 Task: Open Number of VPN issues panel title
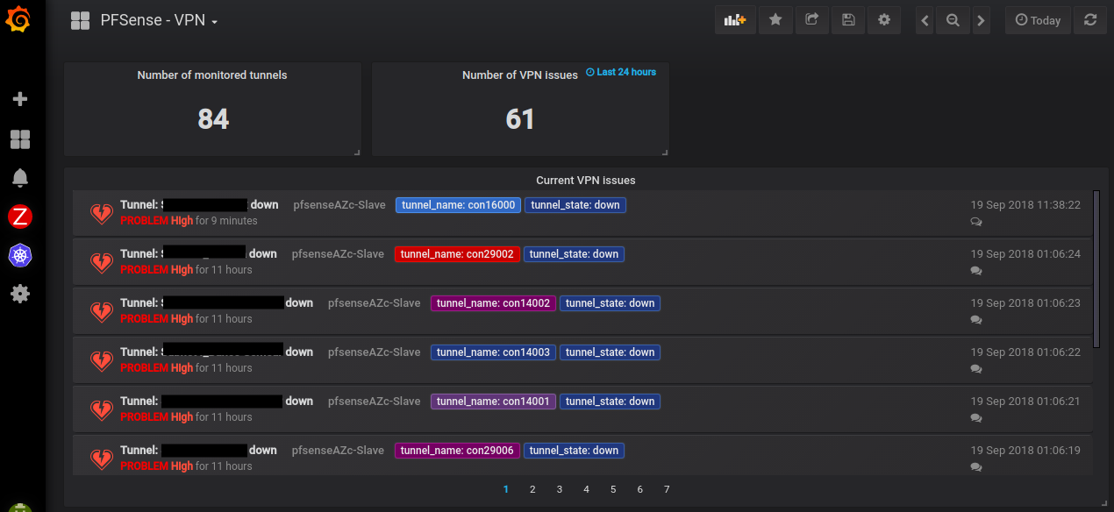click(520, 75)
